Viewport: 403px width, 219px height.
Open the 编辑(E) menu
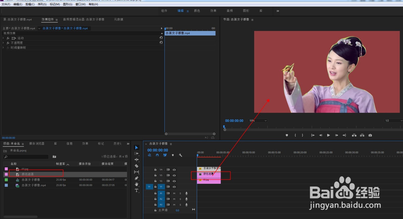(18, 4)
